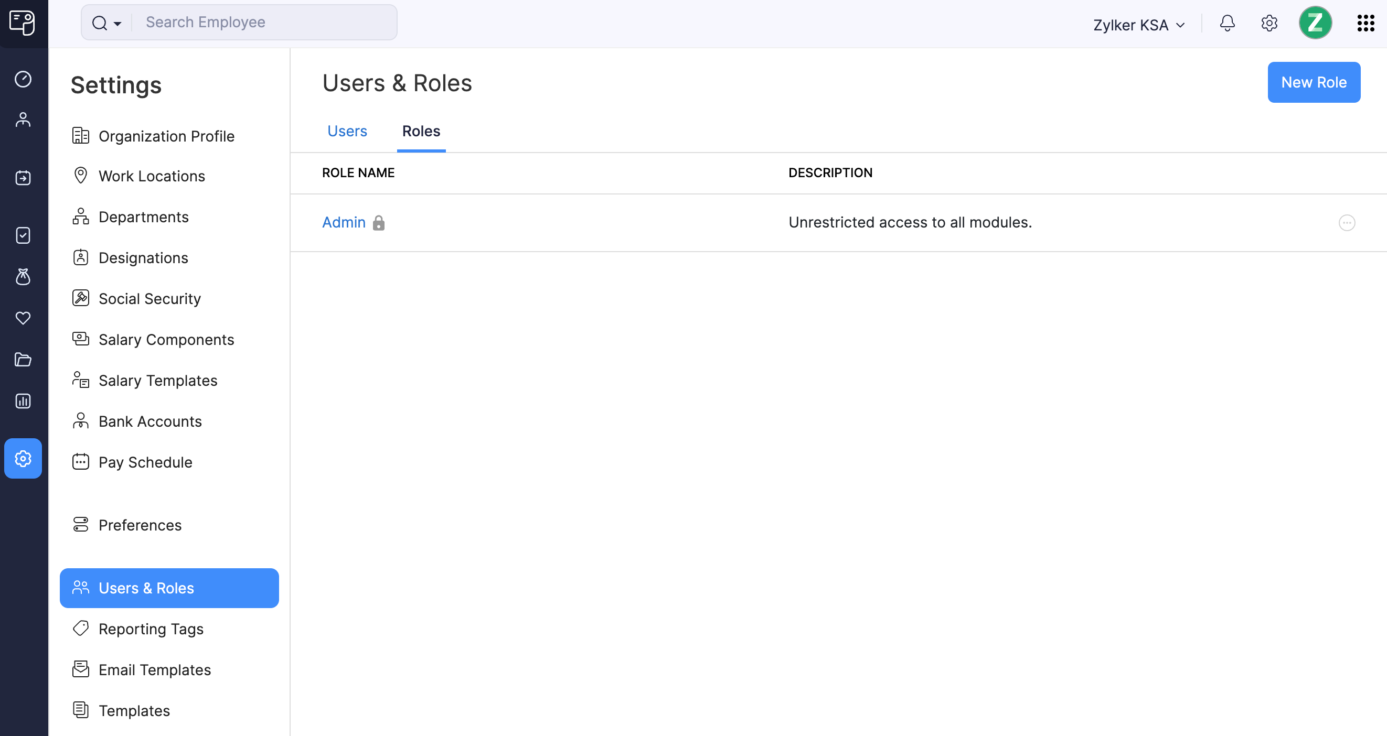Viewport: 1387px width, 736px height.
Task: Open the ellipsis menu on the Admin row
Action: tap(1347, 222)
